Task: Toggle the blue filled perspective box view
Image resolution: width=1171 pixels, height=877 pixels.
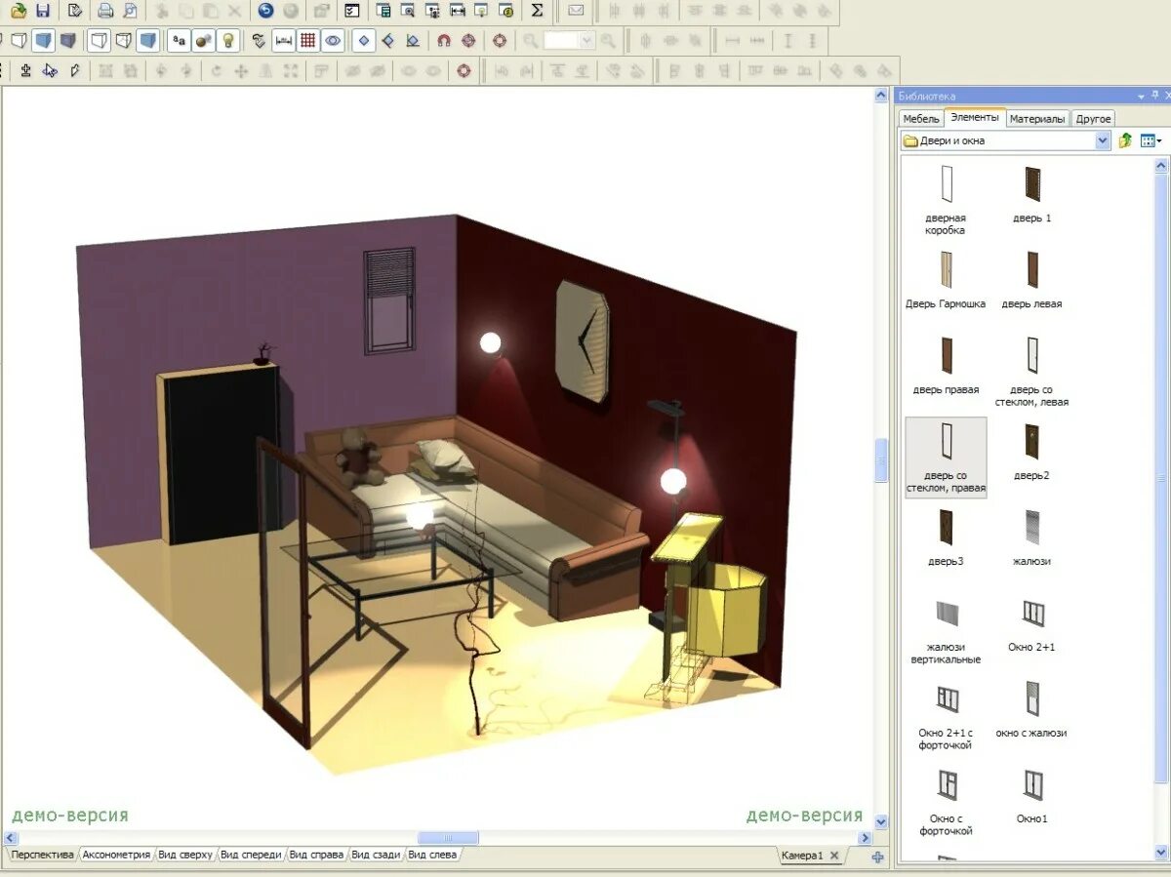Action: pos(147,40)
